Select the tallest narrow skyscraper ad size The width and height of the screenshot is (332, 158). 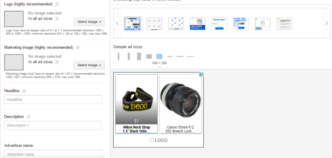[118, 56]
